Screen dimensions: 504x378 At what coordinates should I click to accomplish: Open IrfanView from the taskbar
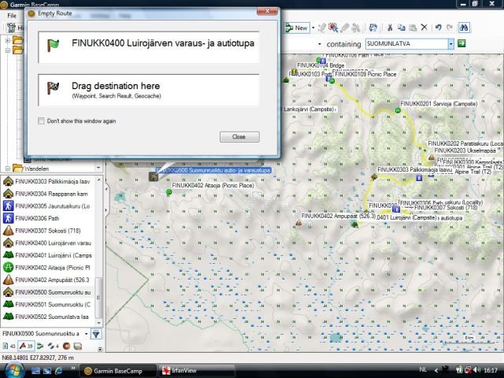(187, 370)
